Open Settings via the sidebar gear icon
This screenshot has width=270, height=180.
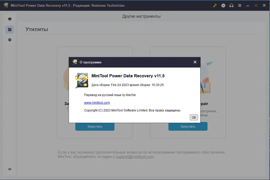(10, 40)
